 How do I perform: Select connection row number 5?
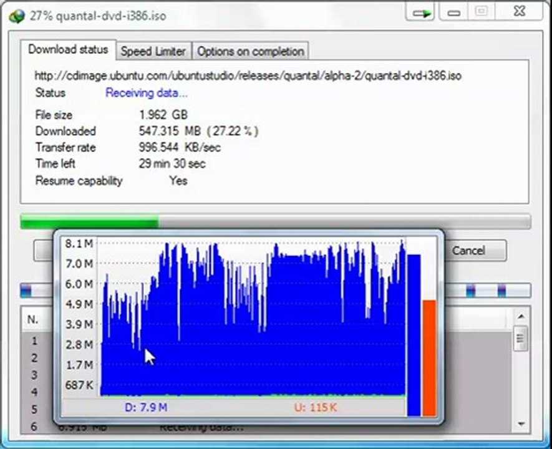(34, 409)
